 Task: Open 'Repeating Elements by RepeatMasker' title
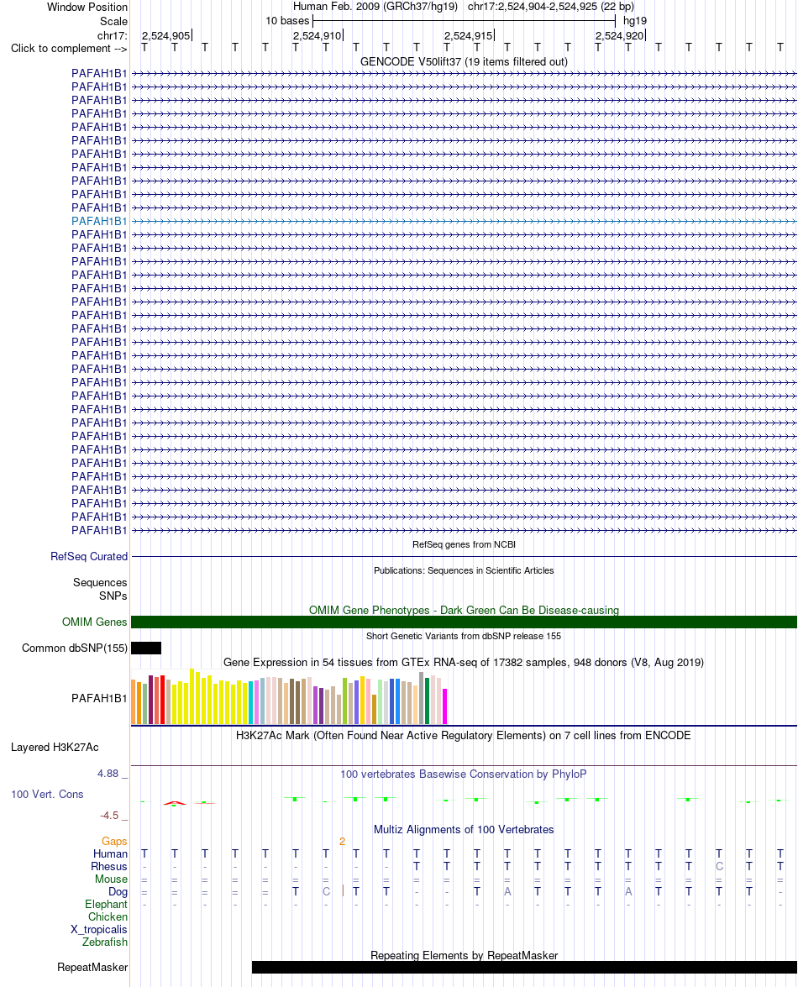[464, 956]
